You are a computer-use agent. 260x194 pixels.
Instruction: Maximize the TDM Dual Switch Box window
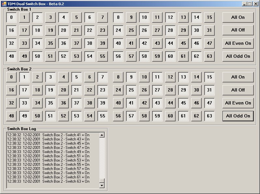coord(250,4)
